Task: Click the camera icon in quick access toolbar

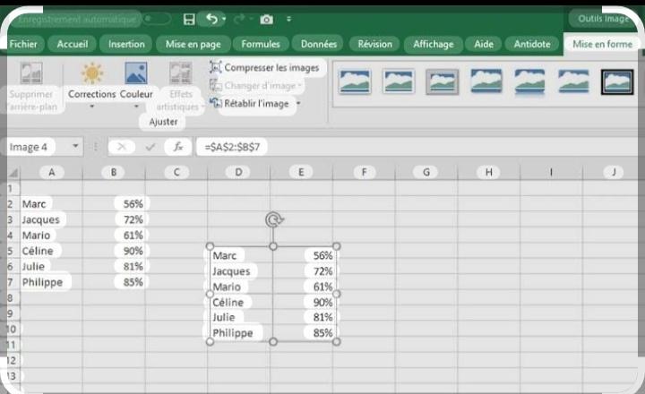Action: [267, 20]
